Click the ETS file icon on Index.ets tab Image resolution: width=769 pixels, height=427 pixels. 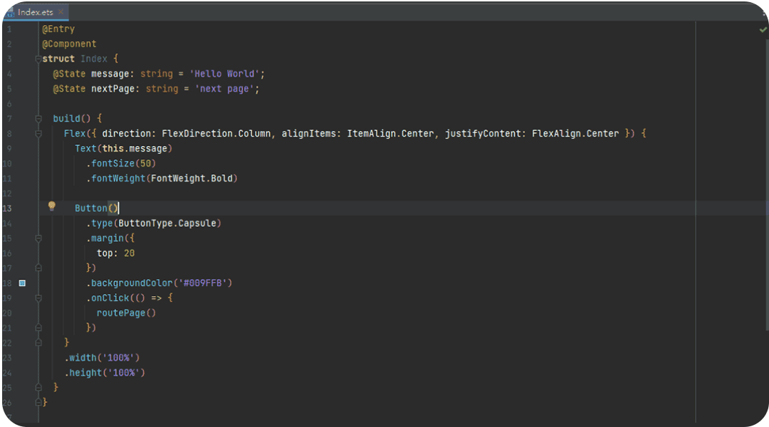point(9,12)
